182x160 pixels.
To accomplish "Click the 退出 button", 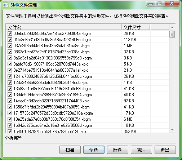I will (165, 150).
